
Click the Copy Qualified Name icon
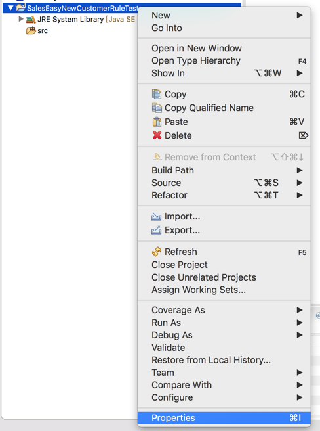[x=157, y=108]
